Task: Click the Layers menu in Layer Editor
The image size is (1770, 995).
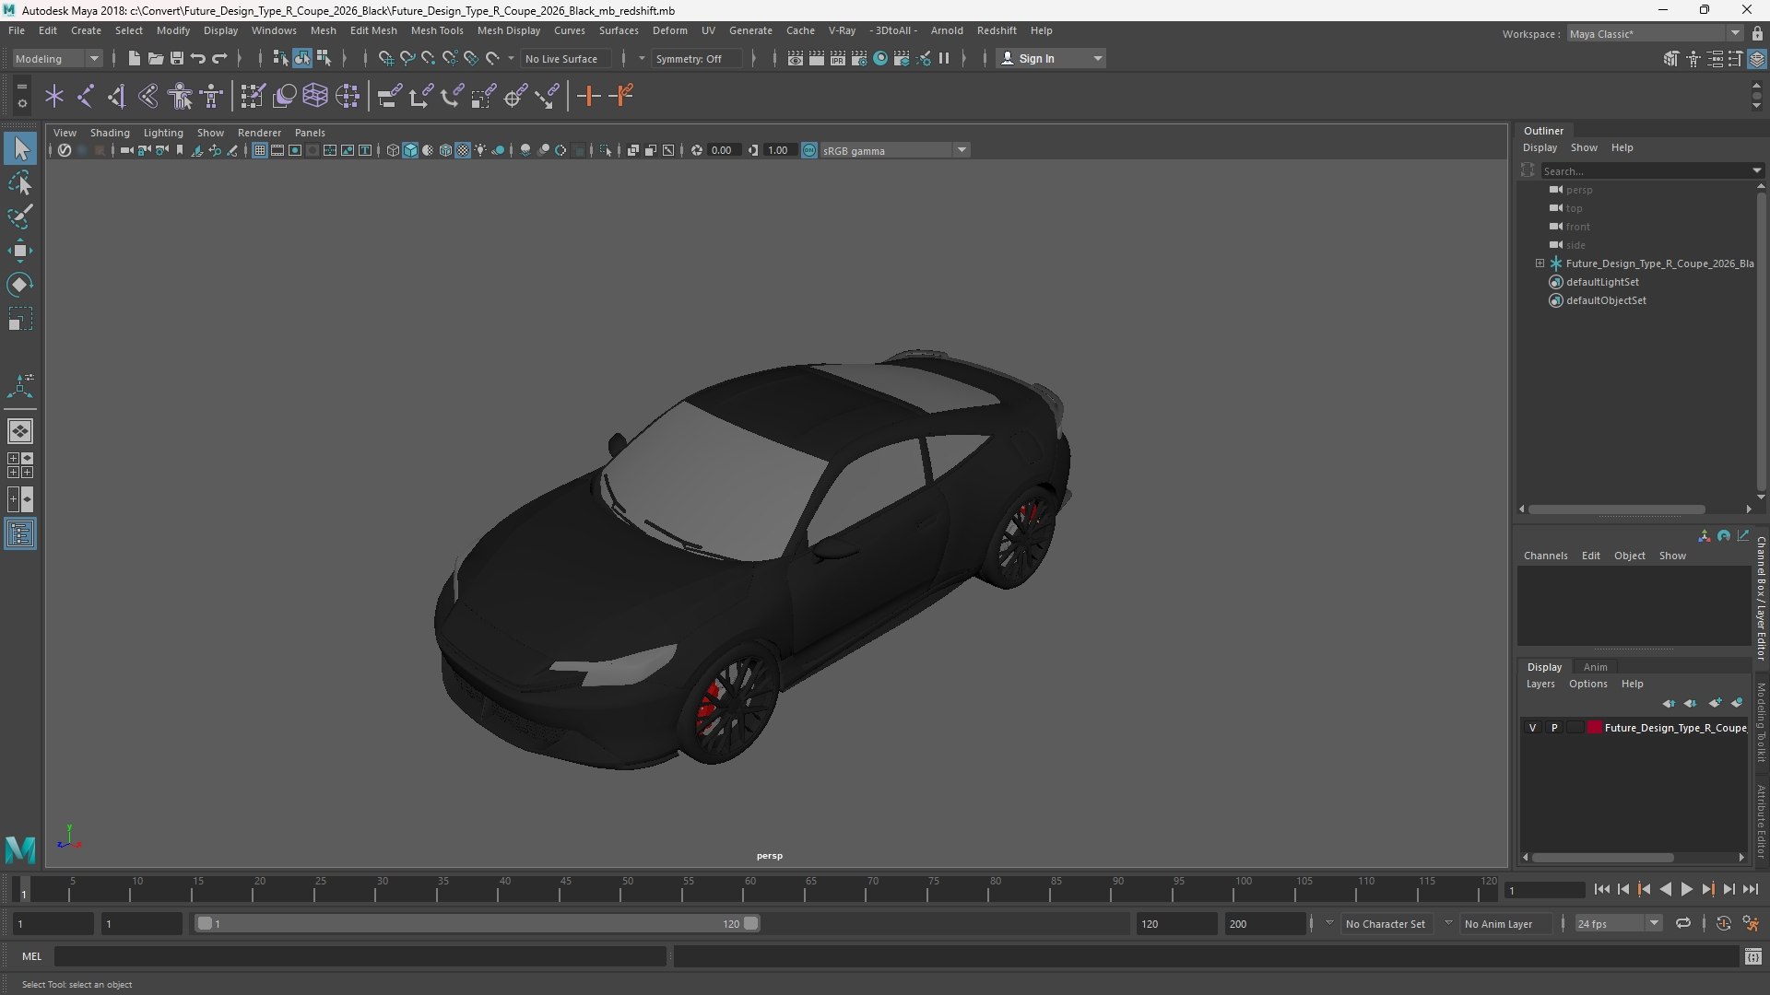Action: 1540,684
